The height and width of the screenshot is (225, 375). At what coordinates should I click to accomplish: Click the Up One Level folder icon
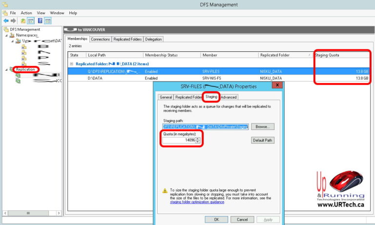[23, 21]
